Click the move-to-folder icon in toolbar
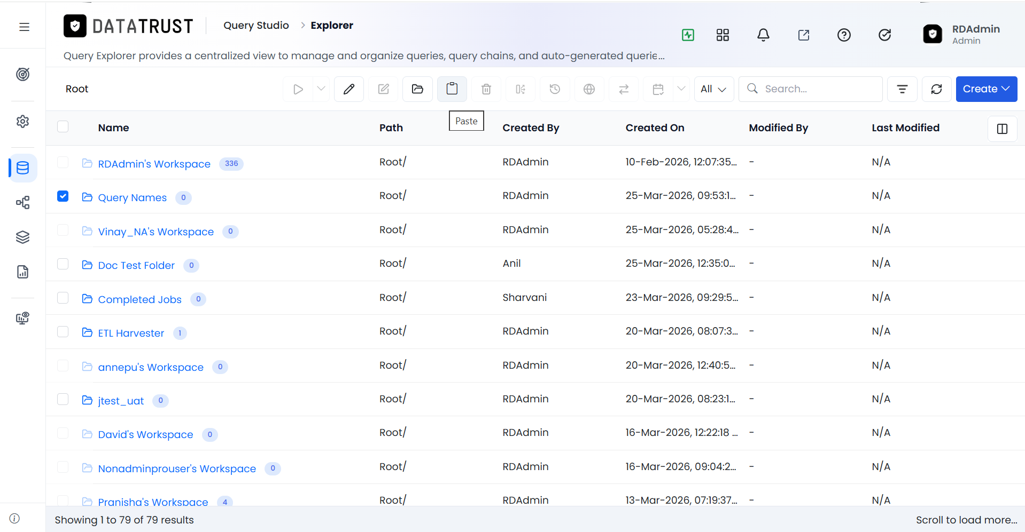The width and height of the screenshot is (1025, 532). click(x=417, y=89)
